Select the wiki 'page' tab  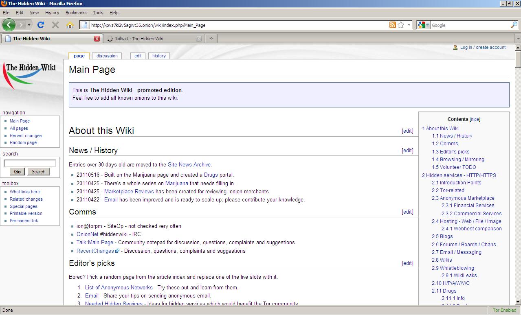[x=79, y=56]
